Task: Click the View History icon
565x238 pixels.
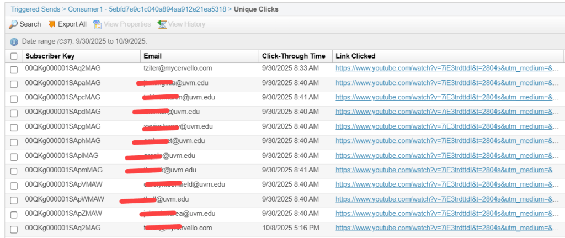Action: tap(162, 24)
